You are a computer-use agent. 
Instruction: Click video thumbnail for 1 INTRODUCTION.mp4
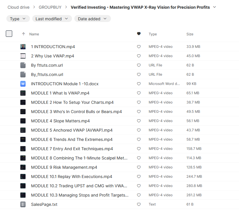click(23, 47)
